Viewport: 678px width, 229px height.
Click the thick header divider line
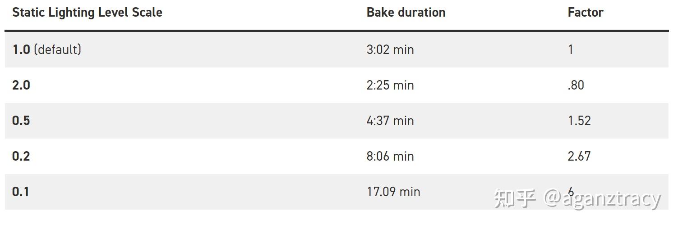pyautogui.click(x=337, y=31)
